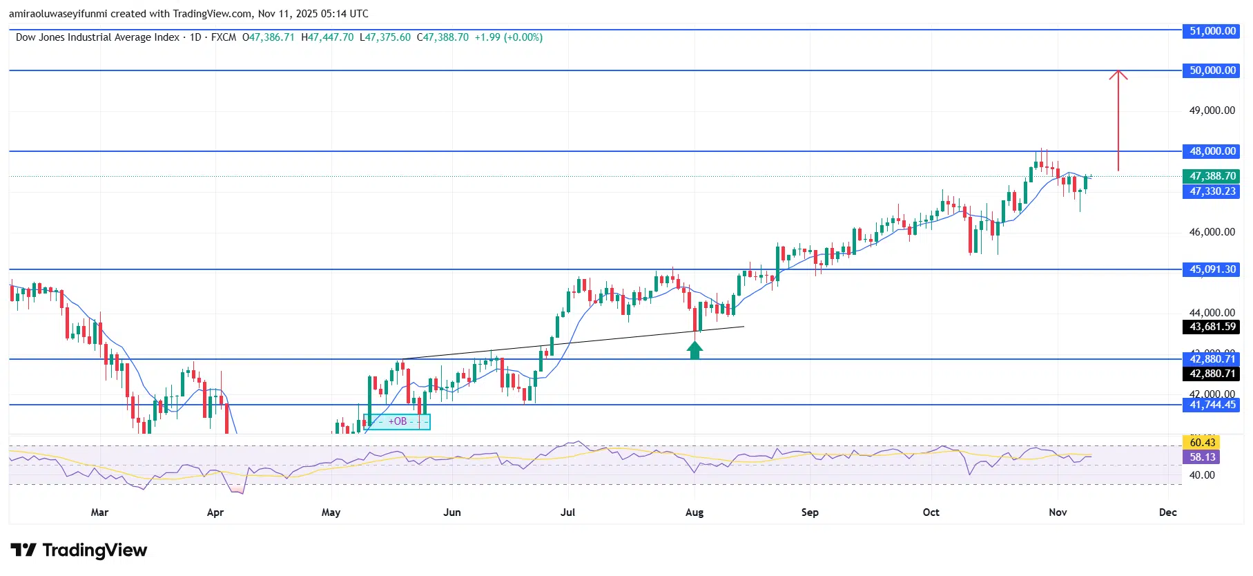Click the 47,330.23 moving average label
This screenshot has width=1253, height=576.
pyautogui.click(x=1212, y=191)
